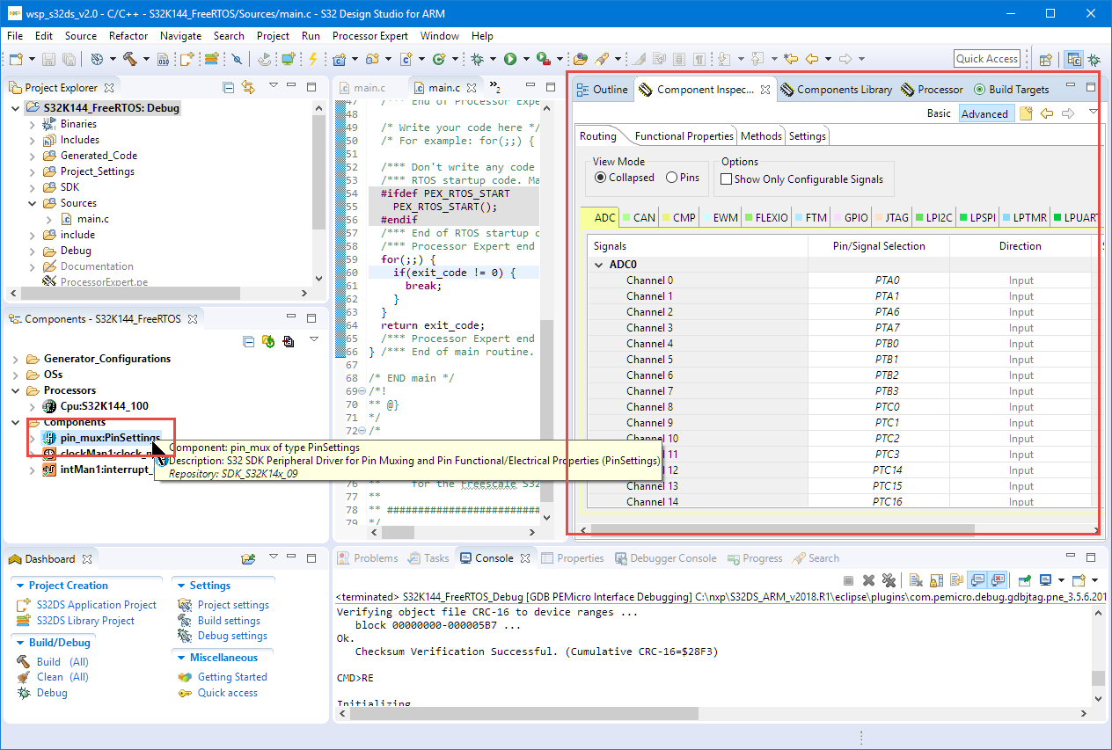Click the hammer Build toolbar icon
Screen dimensions: 1112x750
[x=129, y=59]
